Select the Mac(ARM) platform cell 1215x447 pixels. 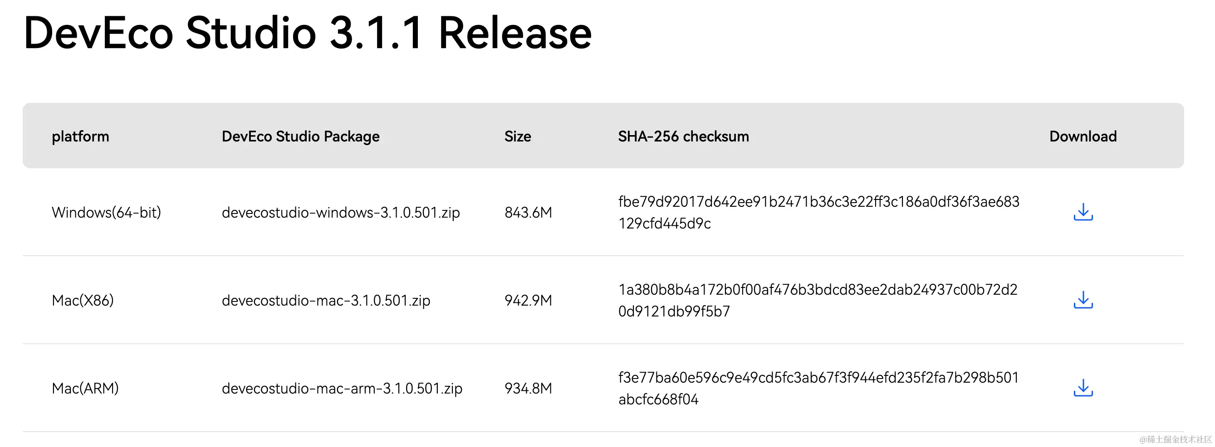coord(85,389)
